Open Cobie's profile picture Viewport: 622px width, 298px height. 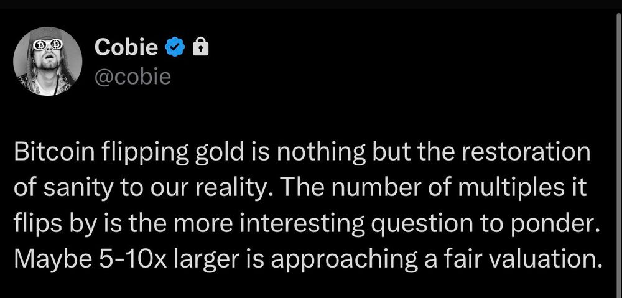(x=47, y=62)
